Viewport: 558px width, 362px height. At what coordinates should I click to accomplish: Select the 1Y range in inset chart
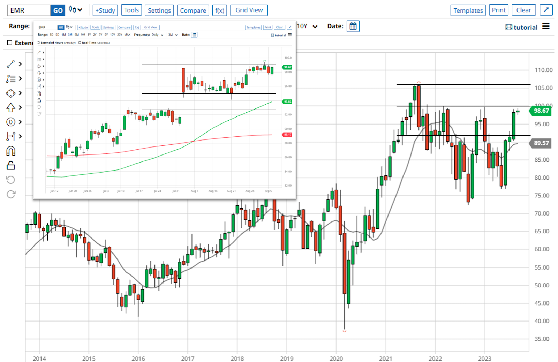coord(89,35)
